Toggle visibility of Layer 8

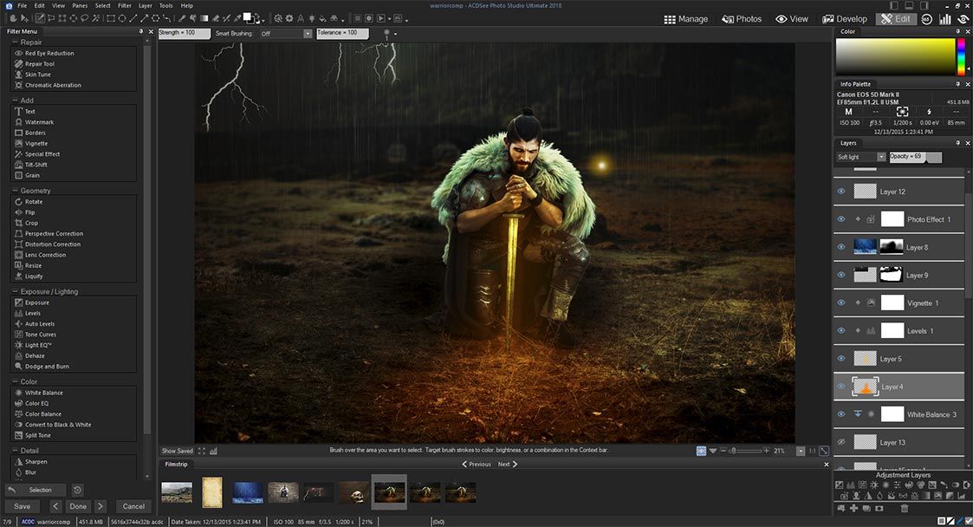(x=840, y=247)
